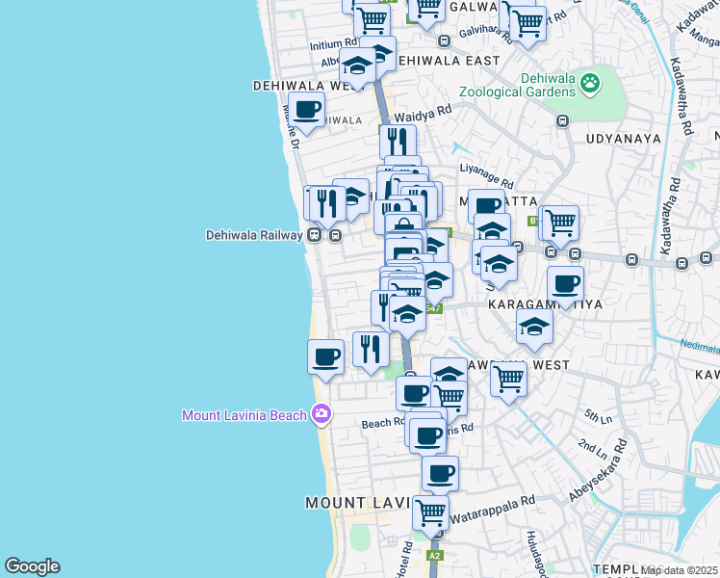The image size is (720, 578).
Task: Select the restaurant marker above Dehiwala Railway
Action: [x=328, y=203]
